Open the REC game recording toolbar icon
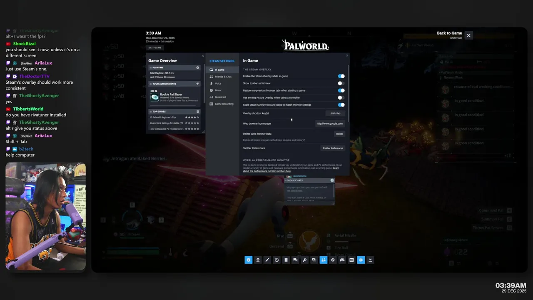 [351, 260]
